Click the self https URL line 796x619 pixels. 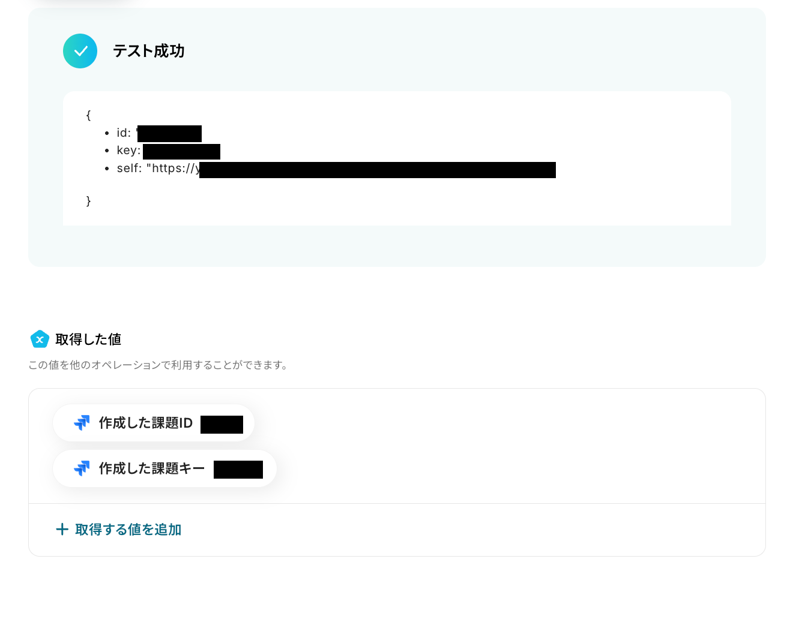tap(336, 169)
